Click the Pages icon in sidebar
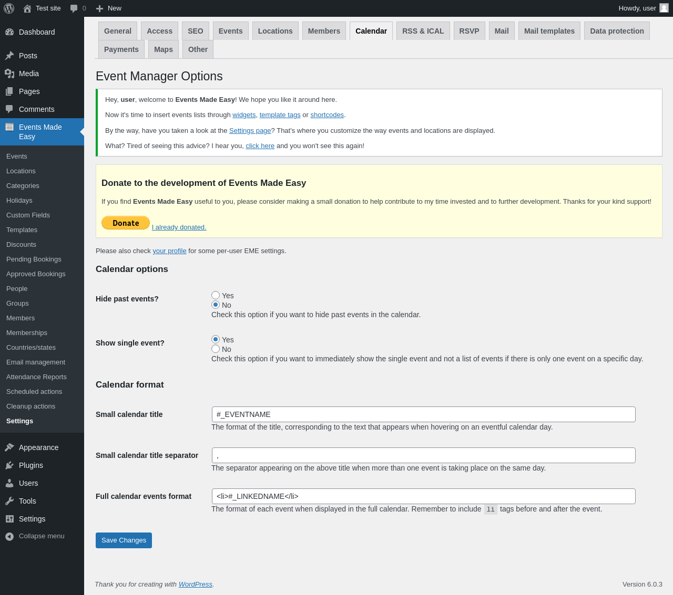 (9, 91)
